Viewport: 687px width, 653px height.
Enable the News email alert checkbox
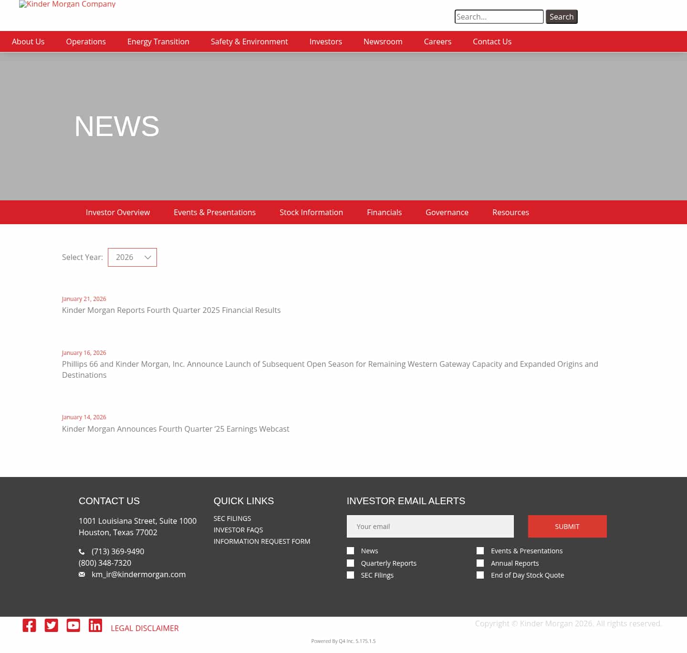(x=351, y=550)
